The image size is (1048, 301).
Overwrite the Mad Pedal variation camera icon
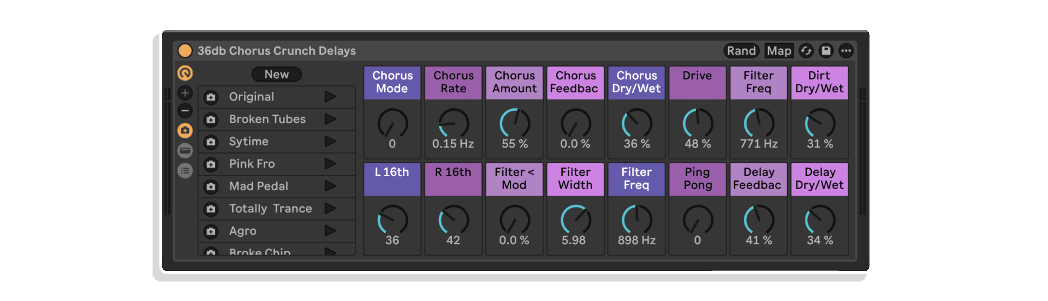(211, 187)
